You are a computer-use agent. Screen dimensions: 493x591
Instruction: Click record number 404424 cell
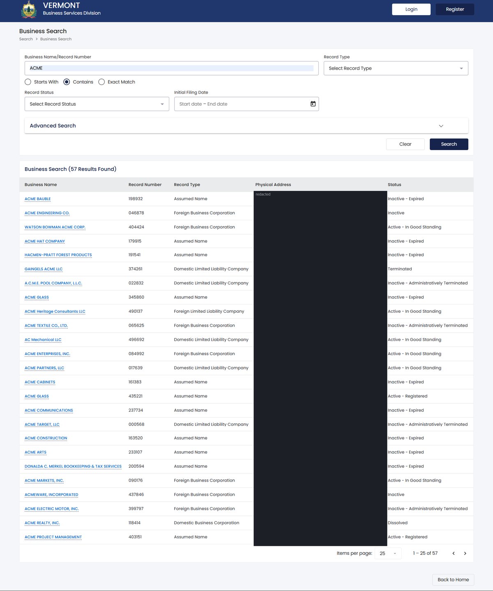[x=136, y=227]
